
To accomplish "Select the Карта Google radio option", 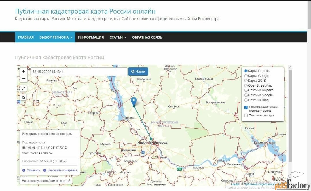I will pyautogui.click(x=246, y=76).
